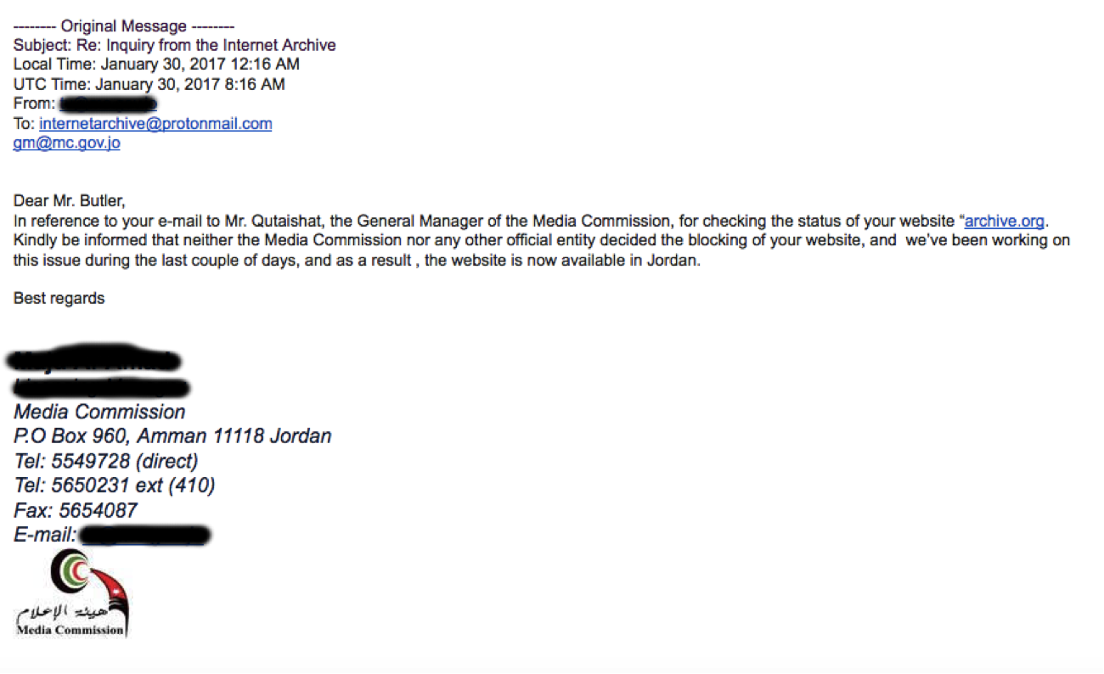Click the telephone line with ext (410)

point(114,486)
